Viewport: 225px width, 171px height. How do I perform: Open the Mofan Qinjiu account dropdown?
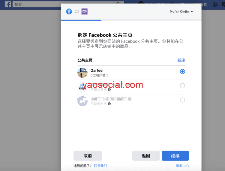coord(181,11)
